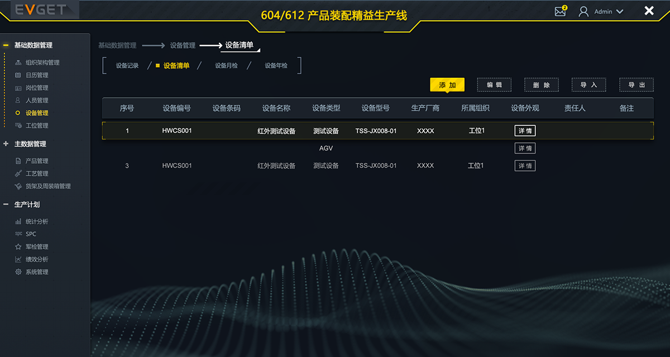
Task: Click the 日历管理 calendar icon
Action: (18, 75)
